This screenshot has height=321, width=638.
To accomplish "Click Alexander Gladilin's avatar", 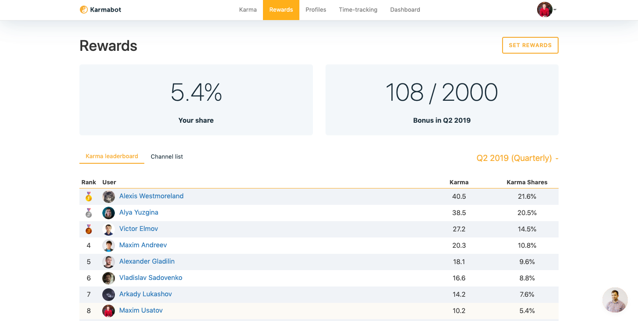I will pyautogui.click(x=108, y=262).
